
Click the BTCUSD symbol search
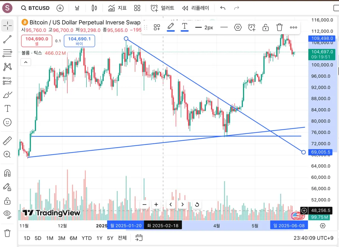[x=36, y=8]
